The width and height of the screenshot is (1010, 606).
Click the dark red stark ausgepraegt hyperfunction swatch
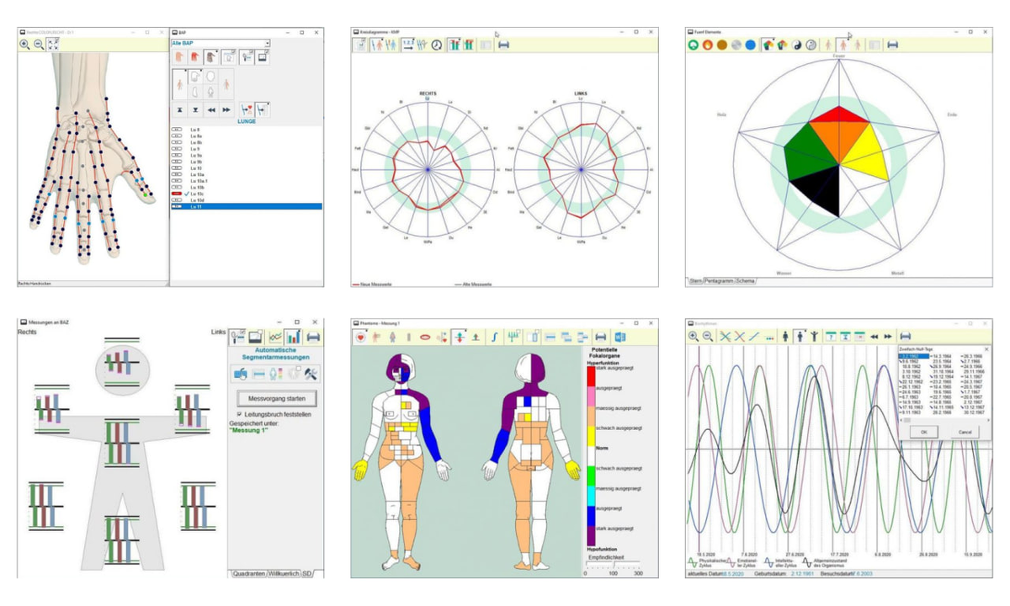(593, 375)
